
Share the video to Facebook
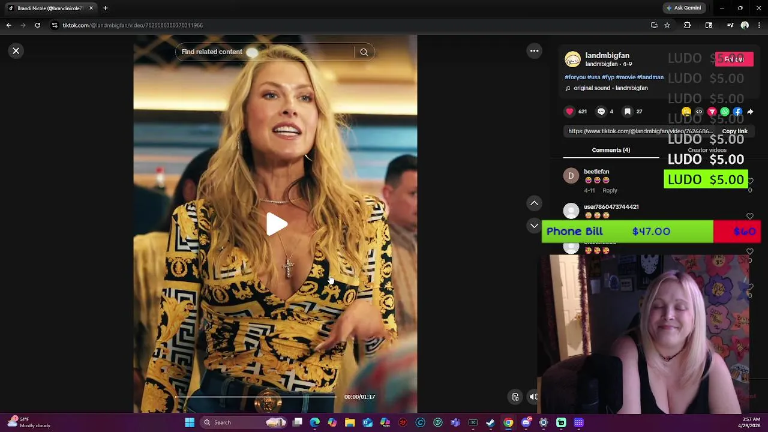coord(737,112)
